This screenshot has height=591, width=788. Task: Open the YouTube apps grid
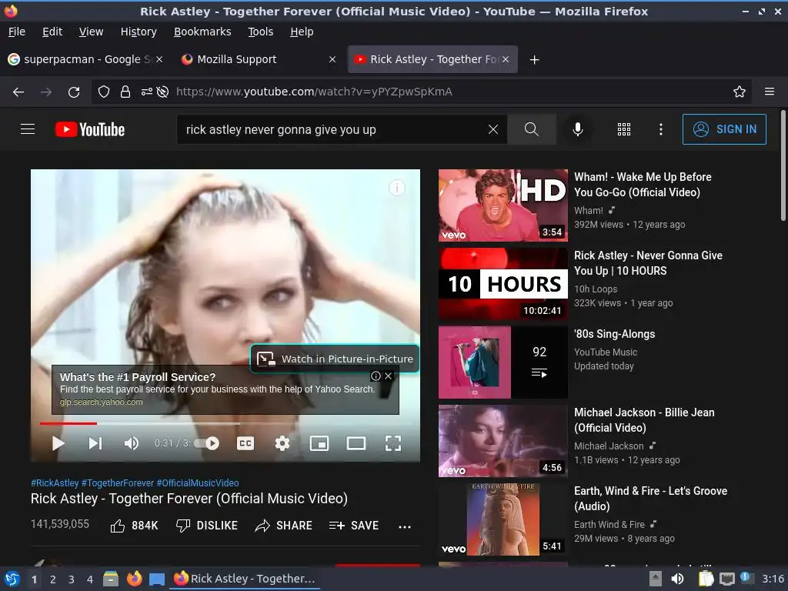[623, 129]
